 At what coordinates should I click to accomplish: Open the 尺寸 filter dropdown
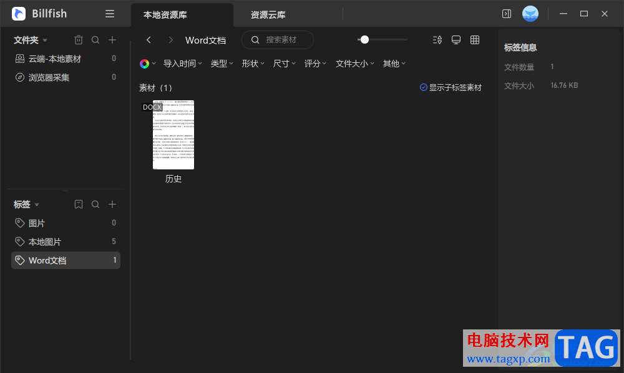coord(284,64)
